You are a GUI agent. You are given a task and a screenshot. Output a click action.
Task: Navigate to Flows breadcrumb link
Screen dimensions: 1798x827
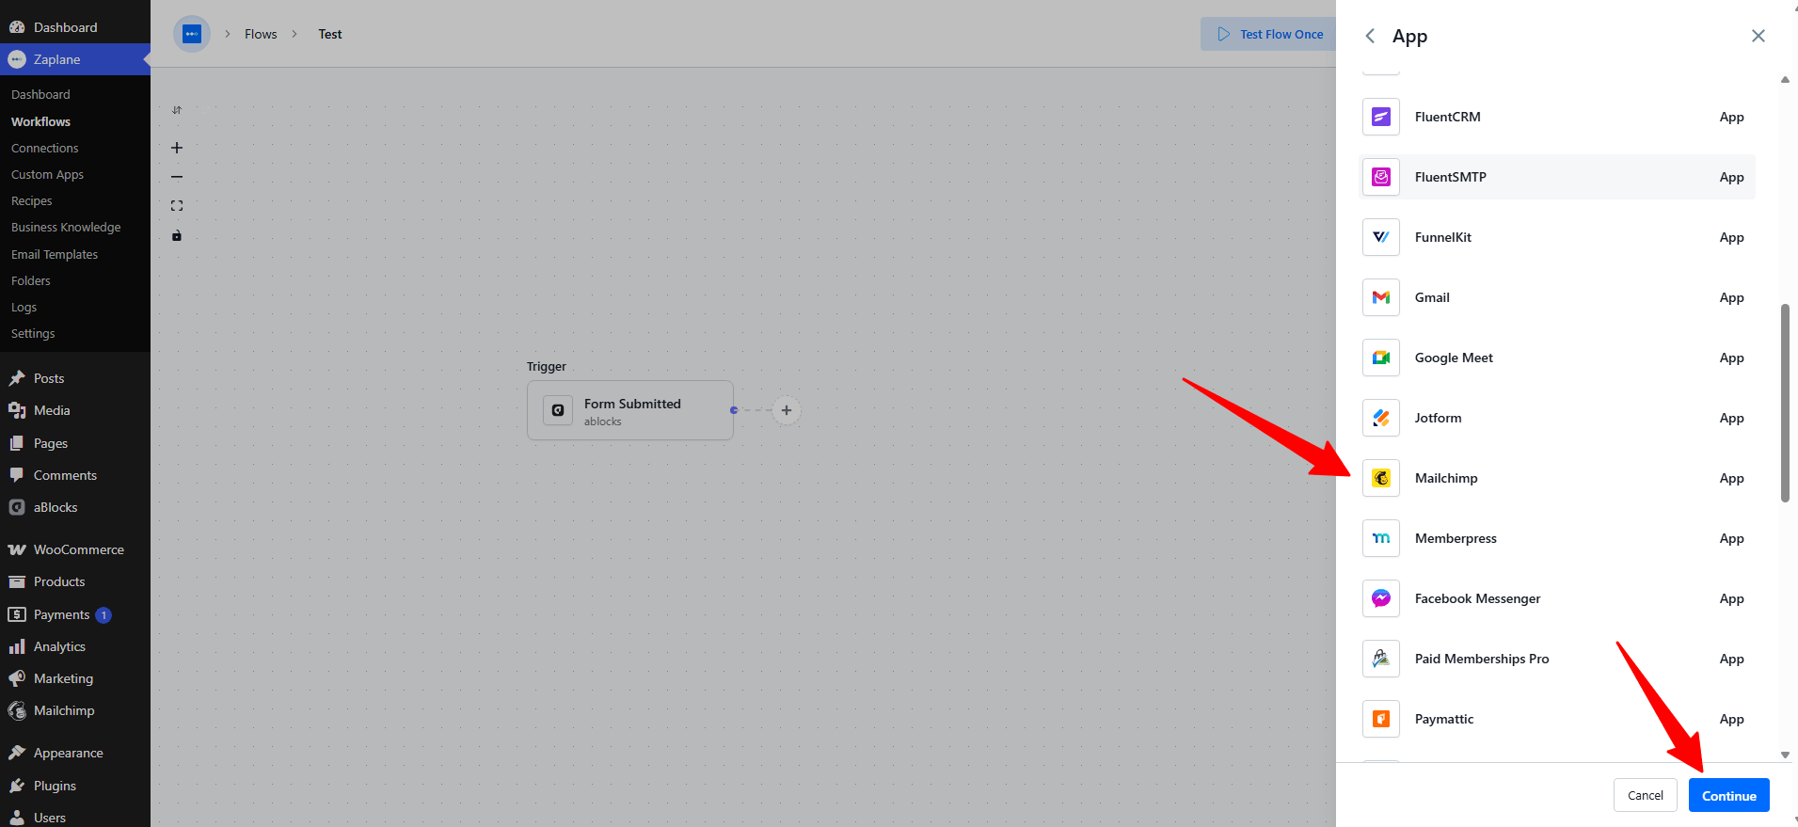261,34
